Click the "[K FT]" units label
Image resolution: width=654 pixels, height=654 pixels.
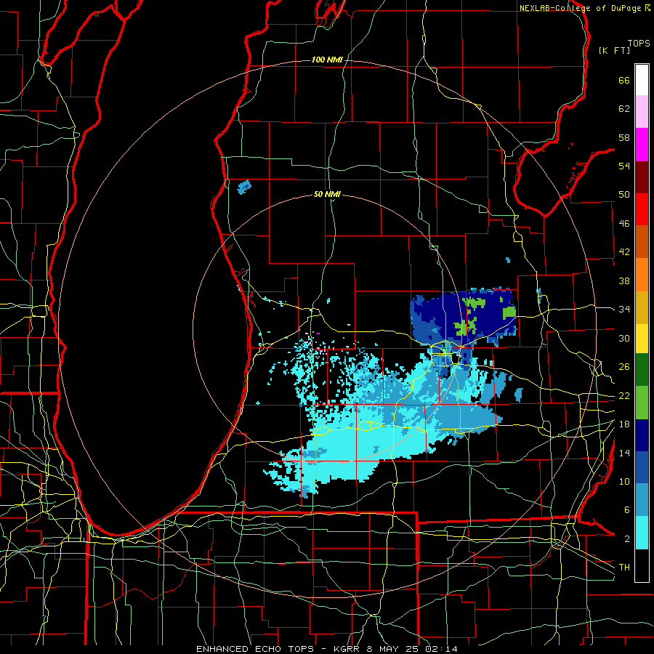[614, 50]
